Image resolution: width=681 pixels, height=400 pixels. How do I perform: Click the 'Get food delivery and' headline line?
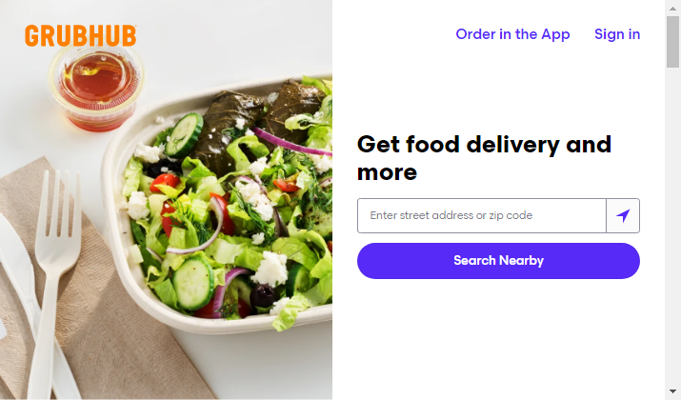484,145
